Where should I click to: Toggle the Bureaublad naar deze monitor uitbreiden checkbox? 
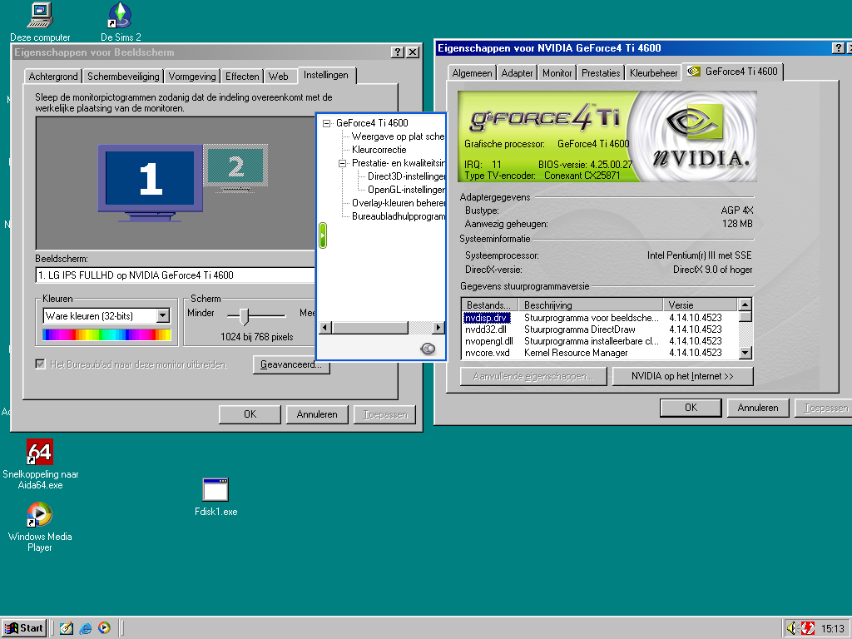click(x=40, y=364)
